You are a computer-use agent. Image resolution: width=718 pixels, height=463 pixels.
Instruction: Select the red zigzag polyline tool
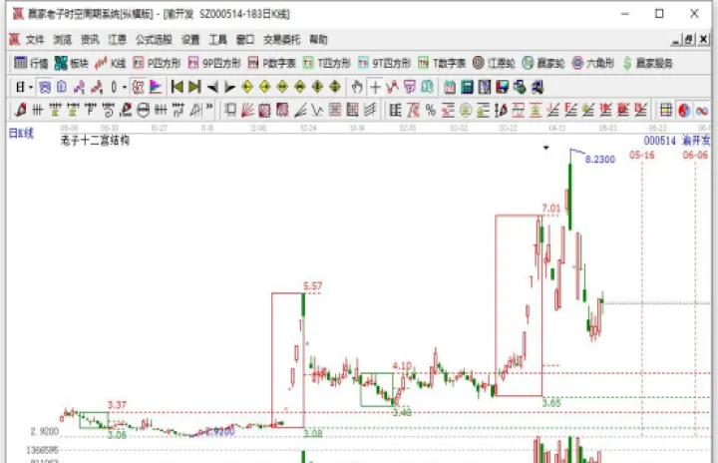click(393, 87)
